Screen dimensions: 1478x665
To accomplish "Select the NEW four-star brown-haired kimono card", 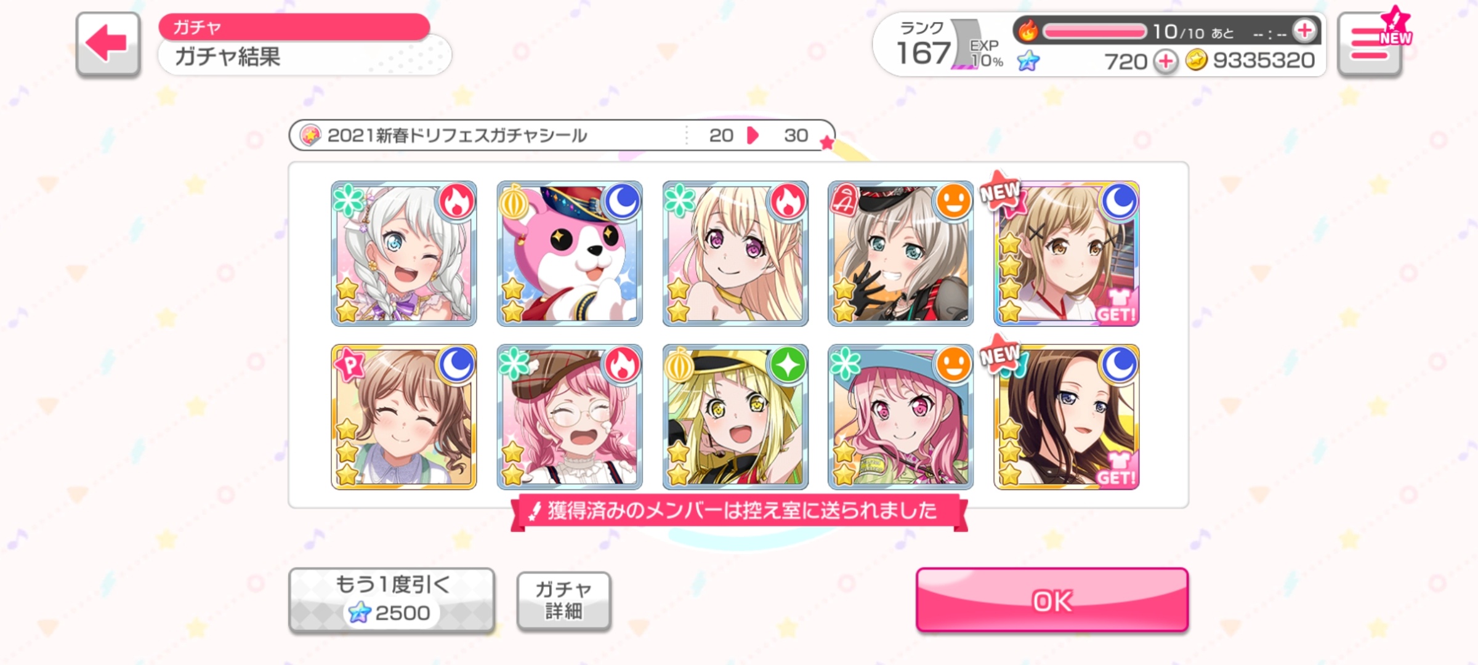I will click(1067, 253).
